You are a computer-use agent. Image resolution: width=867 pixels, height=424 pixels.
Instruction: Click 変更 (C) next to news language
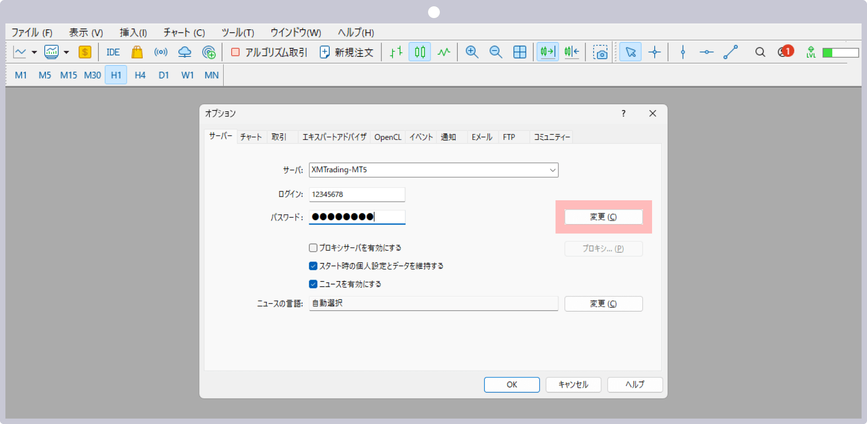point(603,304)
